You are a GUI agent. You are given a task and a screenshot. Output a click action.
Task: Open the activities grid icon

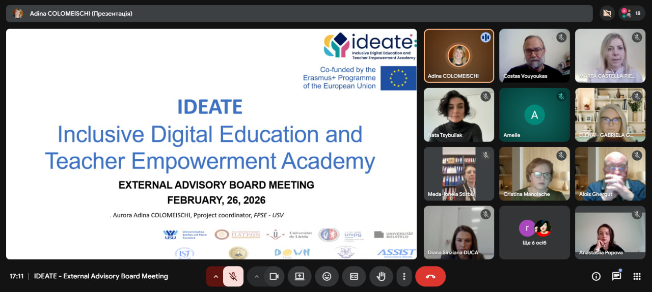(637, 276)
